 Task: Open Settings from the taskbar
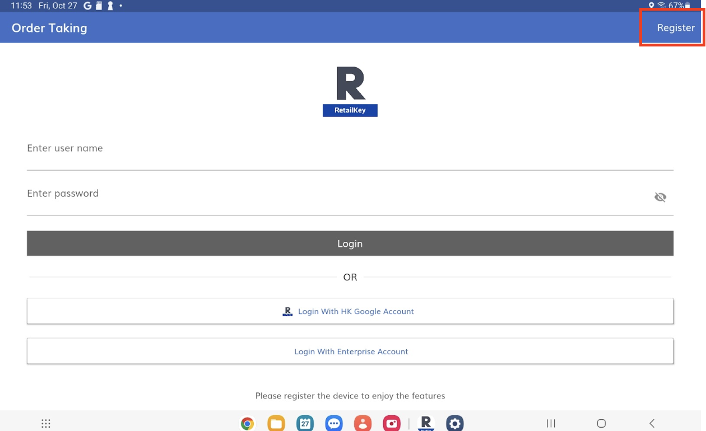pos(455,423)
